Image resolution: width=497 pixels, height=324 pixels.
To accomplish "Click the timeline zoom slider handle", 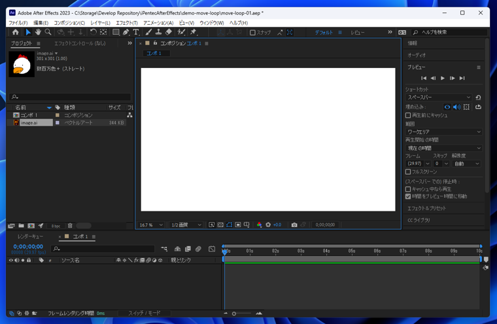I will [x=234, y=314].
